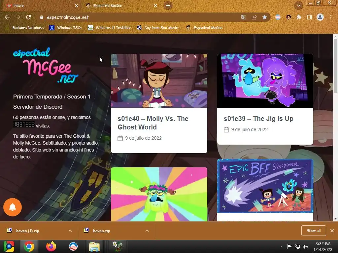Click the scrollbar down arrow
Screen dimensions: 338x253
pyautogui.click(x=335, y=219)
